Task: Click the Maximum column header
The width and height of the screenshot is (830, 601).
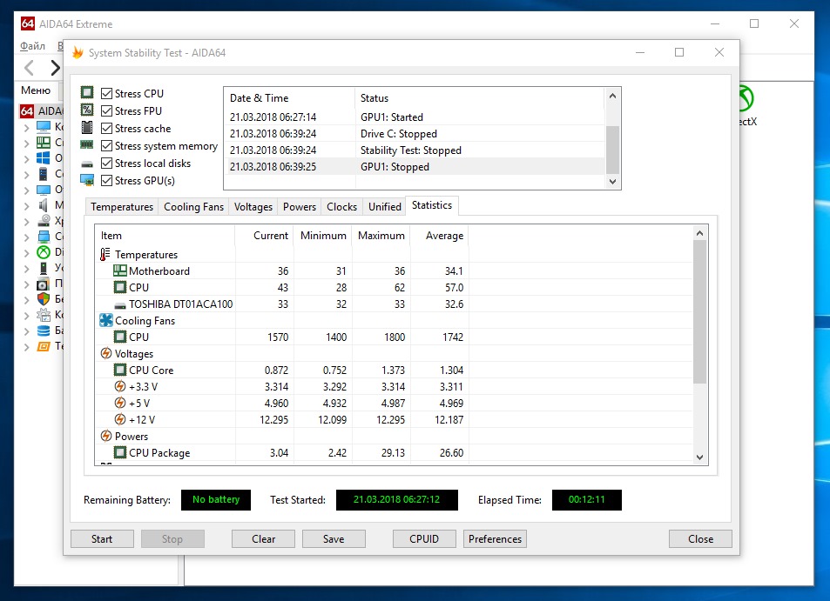Action: [x=381, y=235]
